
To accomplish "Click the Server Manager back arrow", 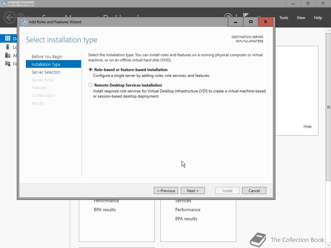I will [x=10, y=17].
